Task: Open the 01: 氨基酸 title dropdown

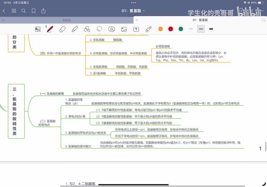Action: 133,11
